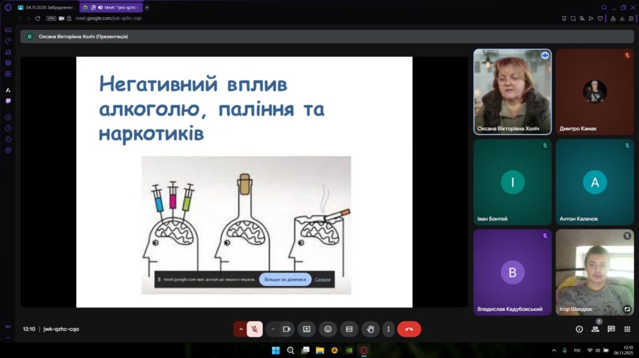This screenshot has width=639, height=358.
Task: Open more options three-dot menu
Action: click(x=388, y=329)
